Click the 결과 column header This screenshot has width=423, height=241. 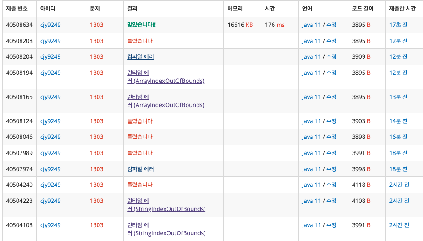point(132,9)
